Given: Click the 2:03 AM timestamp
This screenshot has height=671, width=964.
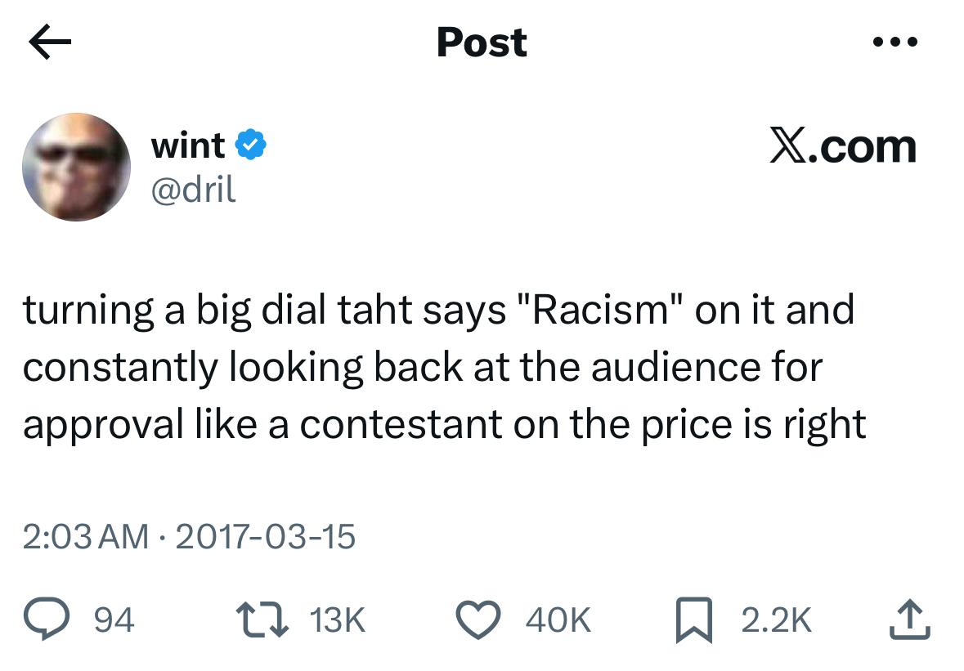Looking at the screenshot, I should (x=85, y=537).
